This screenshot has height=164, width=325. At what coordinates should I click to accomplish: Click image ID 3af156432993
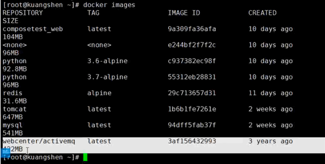click(x=192, y=141)
